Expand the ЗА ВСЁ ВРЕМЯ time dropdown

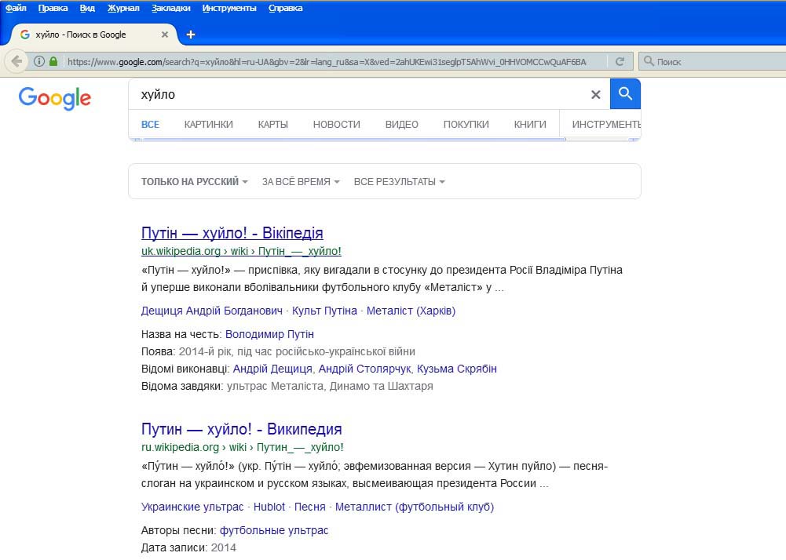[x=301, y=182]
